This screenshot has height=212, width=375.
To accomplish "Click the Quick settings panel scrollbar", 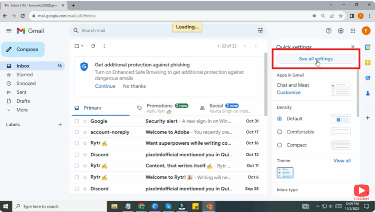I will pos(358,93).
